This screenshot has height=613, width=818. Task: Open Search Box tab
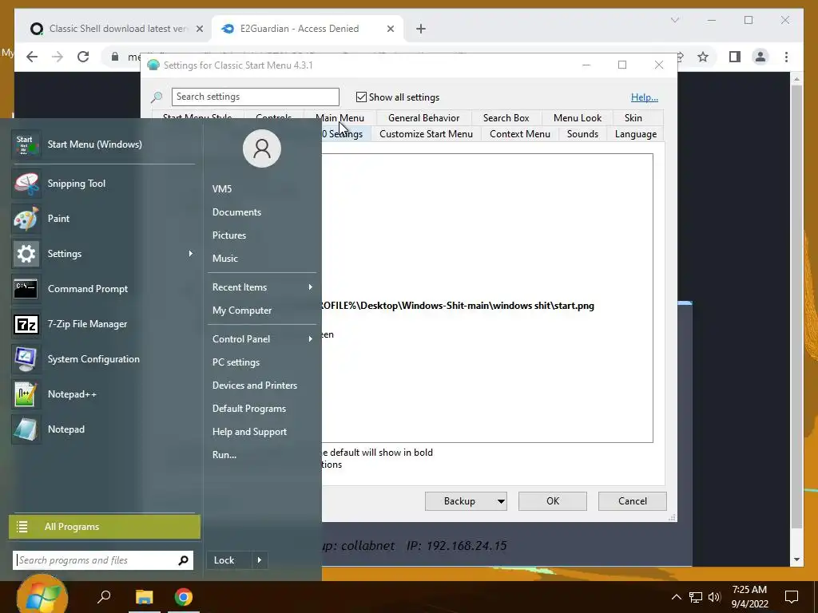(506, 118)
